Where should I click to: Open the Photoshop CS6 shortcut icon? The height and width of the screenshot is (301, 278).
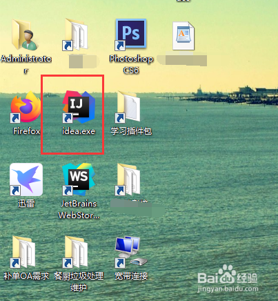[x=131, y=35]
